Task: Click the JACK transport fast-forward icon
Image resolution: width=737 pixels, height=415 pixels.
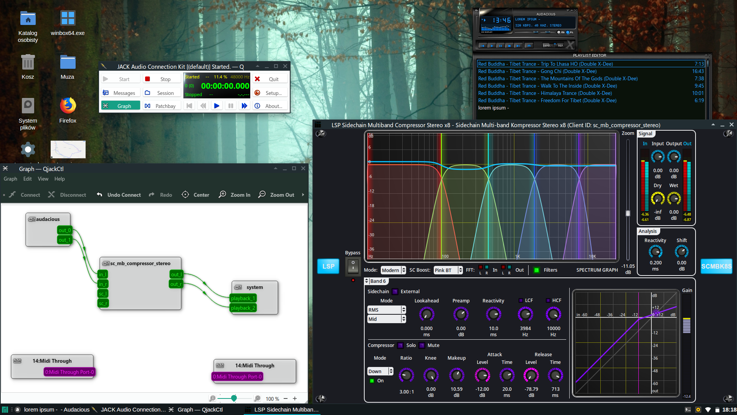Action: tap(244, 106)
